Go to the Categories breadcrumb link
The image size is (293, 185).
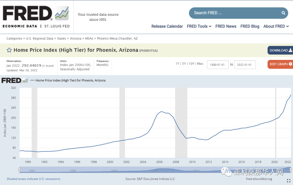tap(14, 38)
